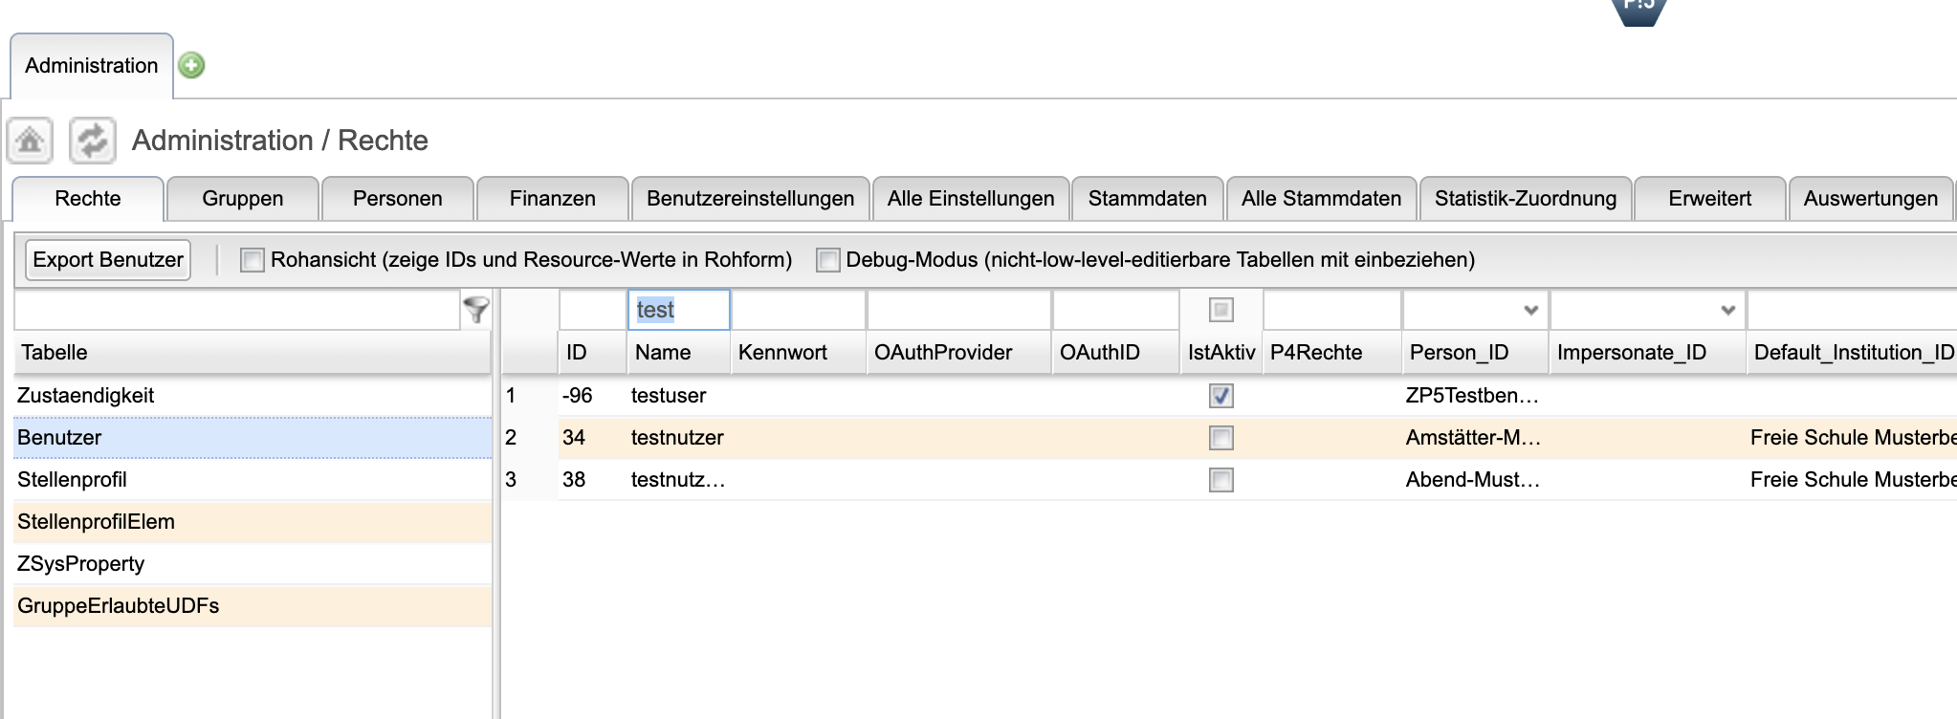1957x719 pixels.
Task: Select ZSysProperty in the table list
Action: tap(80, 564)
